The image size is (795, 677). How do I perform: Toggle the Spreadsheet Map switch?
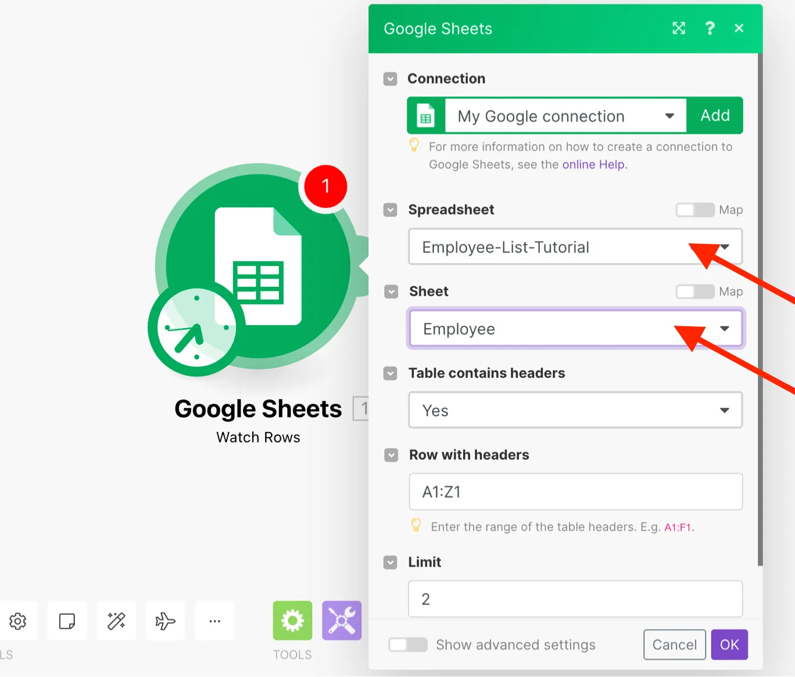tap(695, 210)
